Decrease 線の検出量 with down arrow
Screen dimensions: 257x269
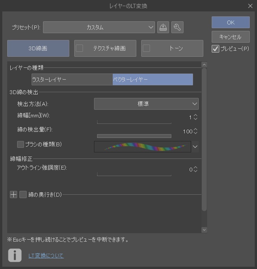click(195, 133)
